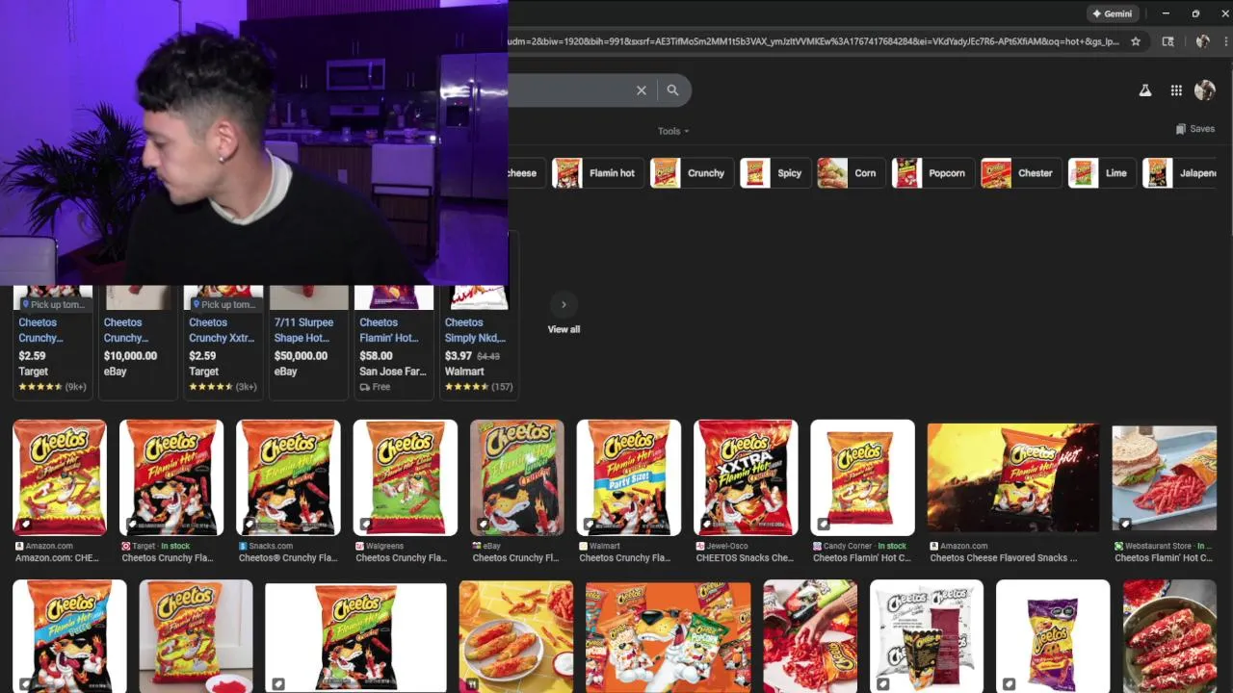Image resolution: width=1233 pixels, height=693 pixels.
Task: Click the Google Lens icon in the address bar
Action: (x=1168, y=41)
